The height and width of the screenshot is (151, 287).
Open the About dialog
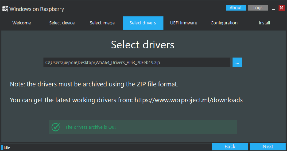236,8
